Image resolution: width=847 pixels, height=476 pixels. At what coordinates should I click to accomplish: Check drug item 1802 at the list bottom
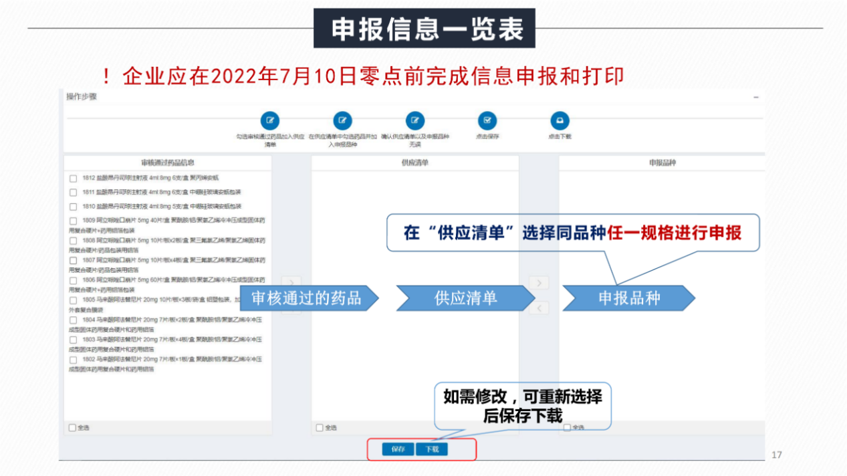(74, 360)
